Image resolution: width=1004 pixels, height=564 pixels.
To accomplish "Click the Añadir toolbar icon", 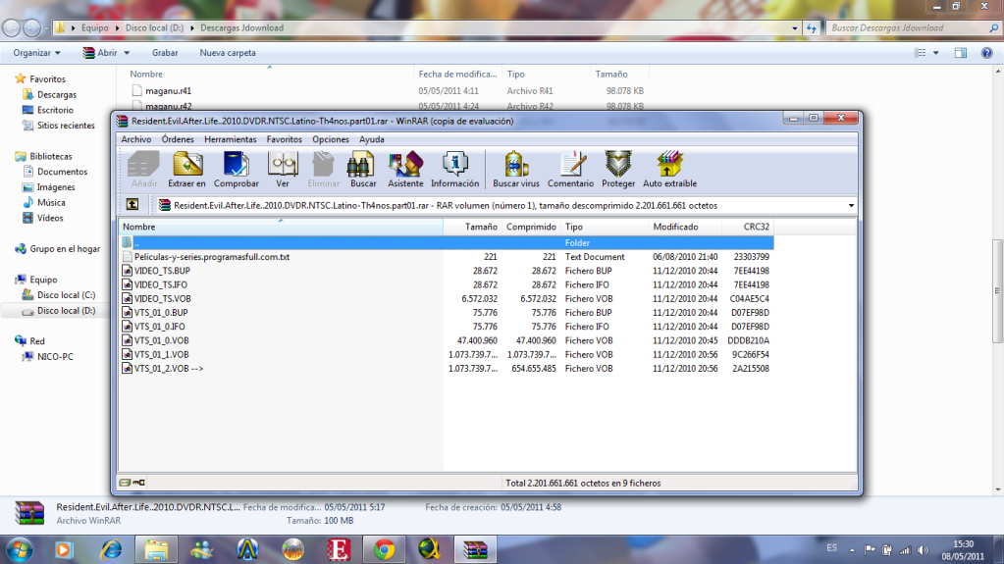I will [x=144, y=169].
